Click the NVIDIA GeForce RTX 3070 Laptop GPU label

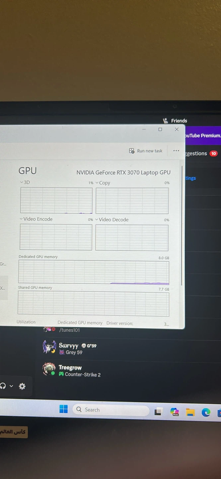(123, 172)
